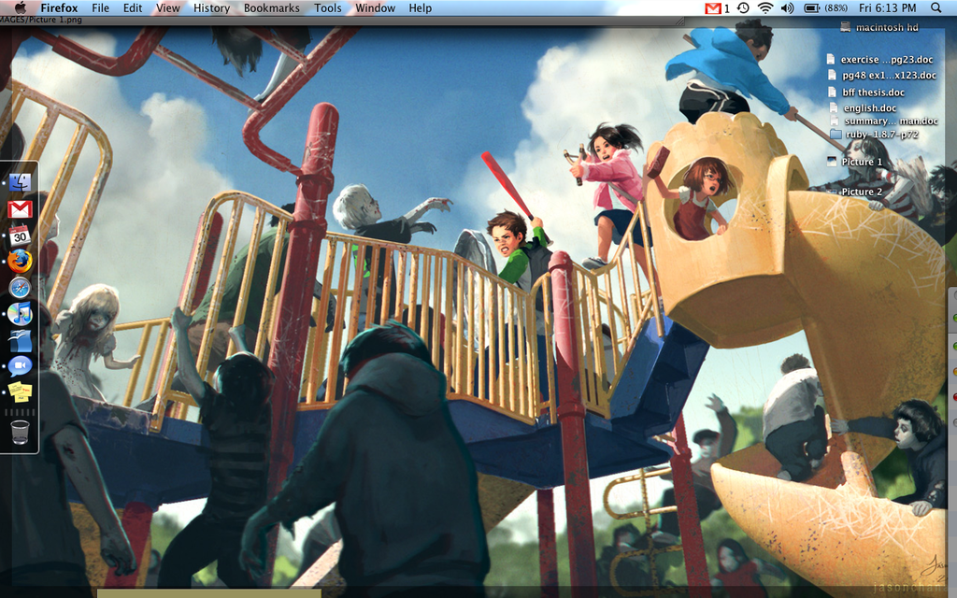
Task: Click the unread count 1 beside Gmail icon
Action: tap(726, 8)
